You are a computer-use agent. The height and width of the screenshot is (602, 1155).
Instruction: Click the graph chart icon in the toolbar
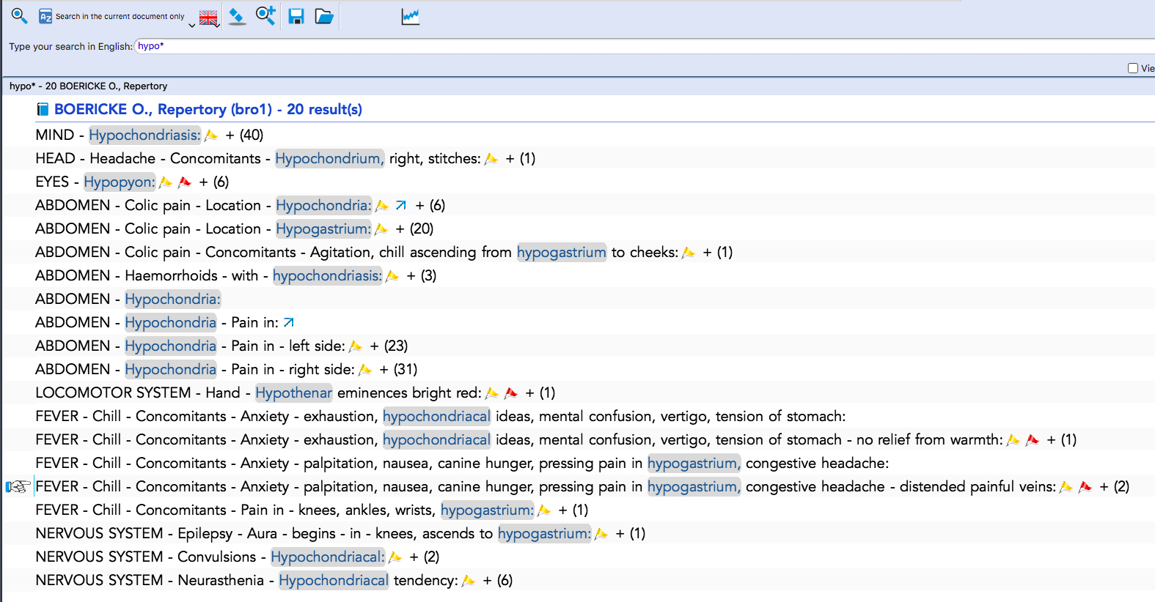(411, 16)
